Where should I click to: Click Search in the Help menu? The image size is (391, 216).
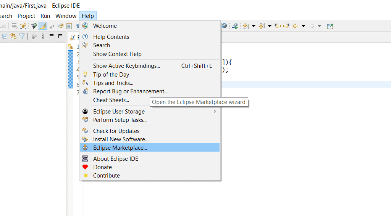(x=150, y=45)
